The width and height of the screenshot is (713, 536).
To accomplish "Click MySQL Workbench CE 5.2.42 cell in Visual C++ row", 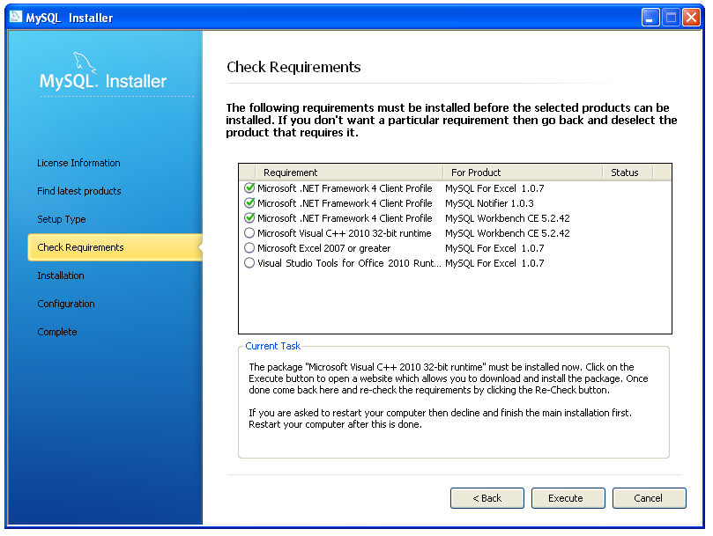I will (x=508, y=233).
